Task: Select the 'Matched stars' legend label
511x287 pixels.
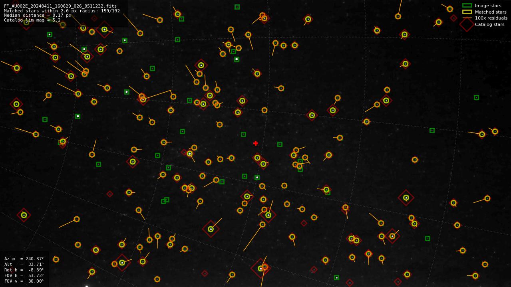Action: tap(491, 12)
